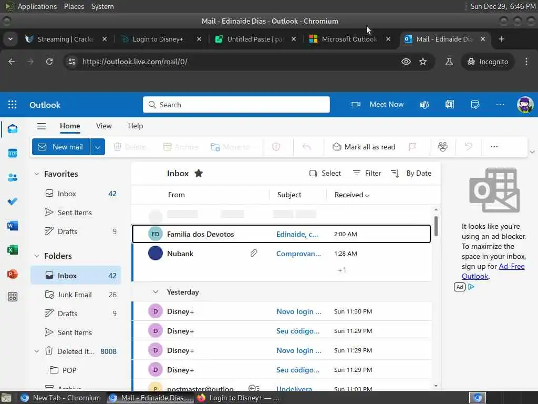Open the Teams icon in header
The width and height of the screenshot is (538, 404).
pos(425,105)
